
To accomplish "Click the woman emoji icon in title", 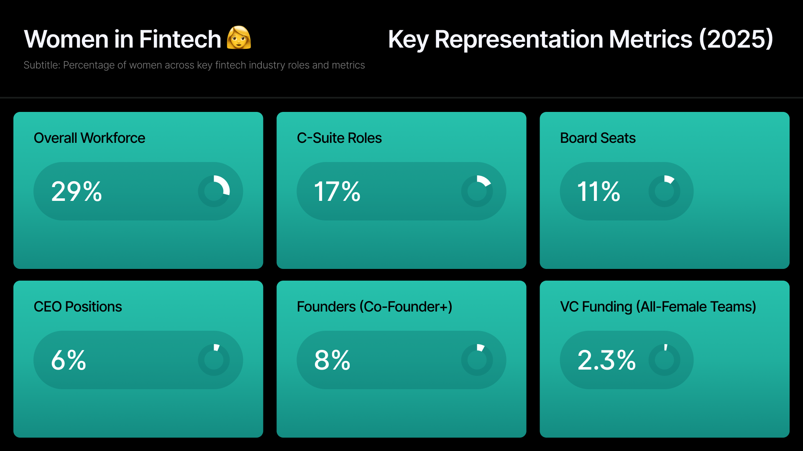I will point(239,38).
